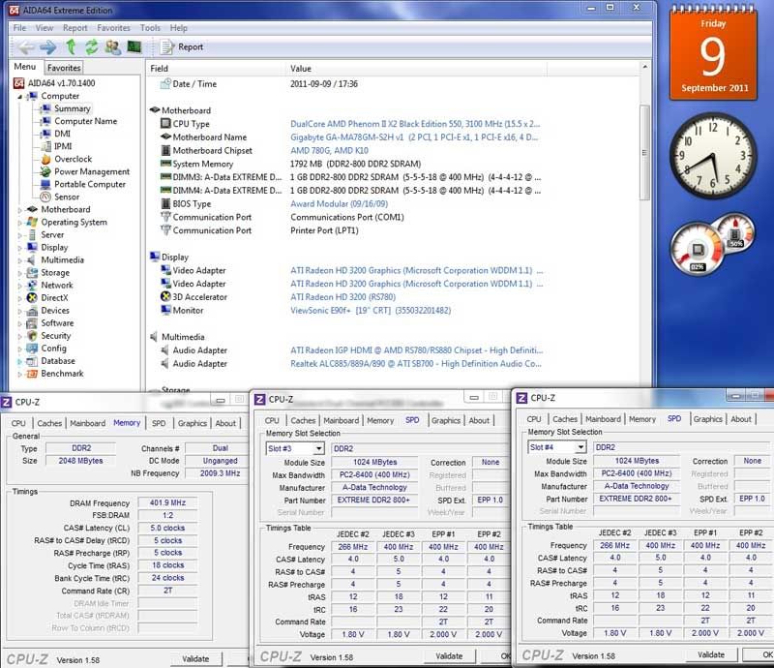This screenshot has width=774, height=668.
Task: Expand the Operating System tree node
Action: [x=19, y=223]
